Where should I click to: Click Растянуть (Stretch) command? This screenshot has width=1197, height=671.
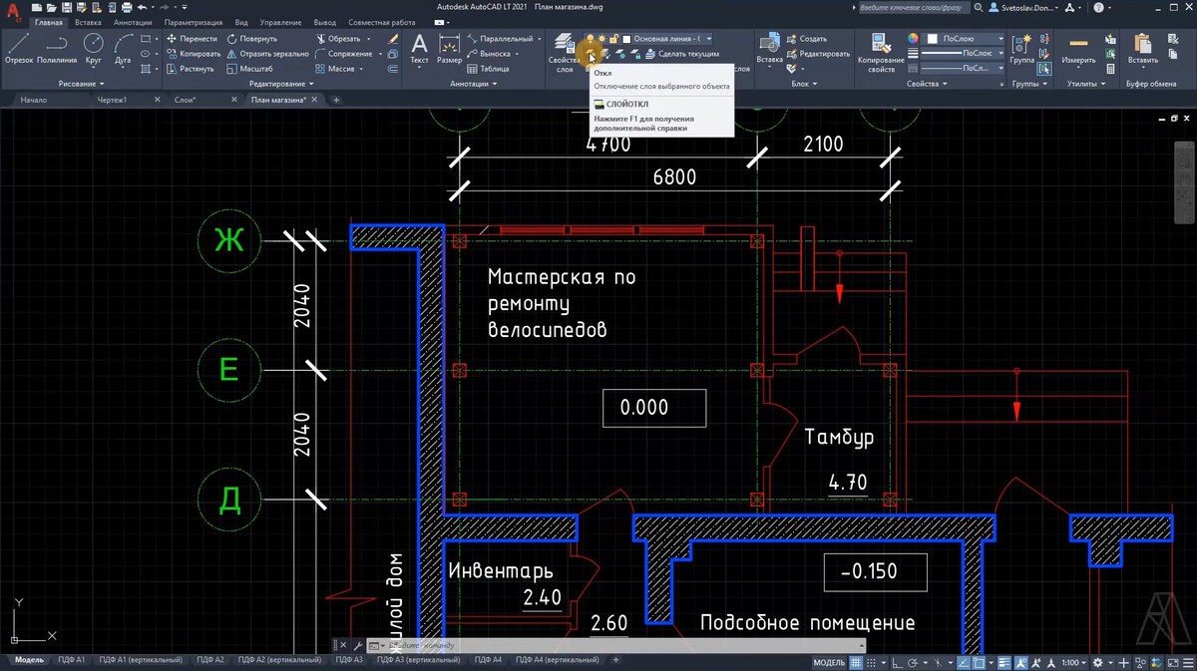(191, 69)
